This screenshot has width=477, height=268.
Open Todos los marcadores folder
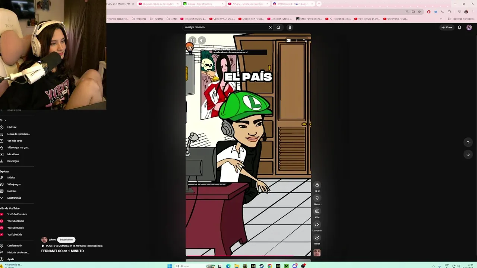(x=461, y=19)
